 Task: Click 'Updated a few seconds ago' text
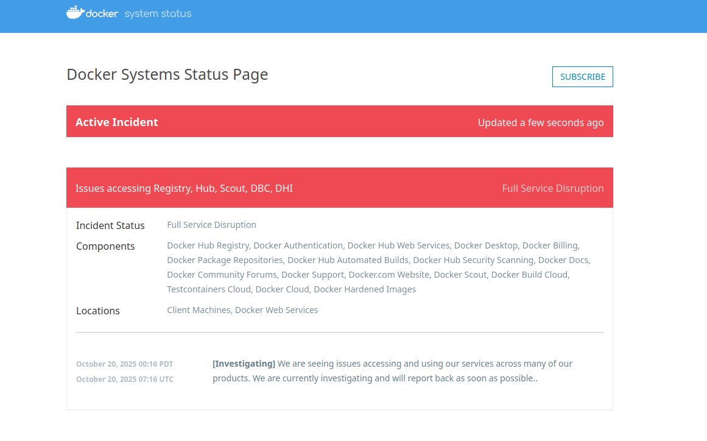pos(541,122)
